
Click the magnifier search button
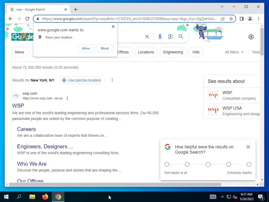[x=181, y=36]
